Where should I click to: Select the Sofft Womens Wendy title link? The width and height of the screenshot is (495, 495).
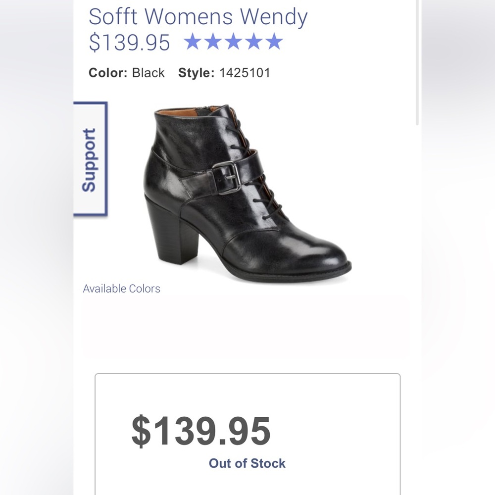(197, 17)
